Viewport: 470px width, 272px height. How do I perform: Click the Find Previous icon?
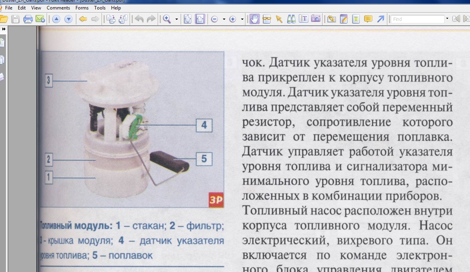[x=456, y=19]
